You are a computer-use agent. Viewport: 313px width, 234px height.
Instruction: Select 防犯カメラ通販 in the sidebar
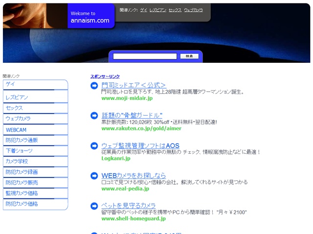pyautogui.click(x=36, y=140)
